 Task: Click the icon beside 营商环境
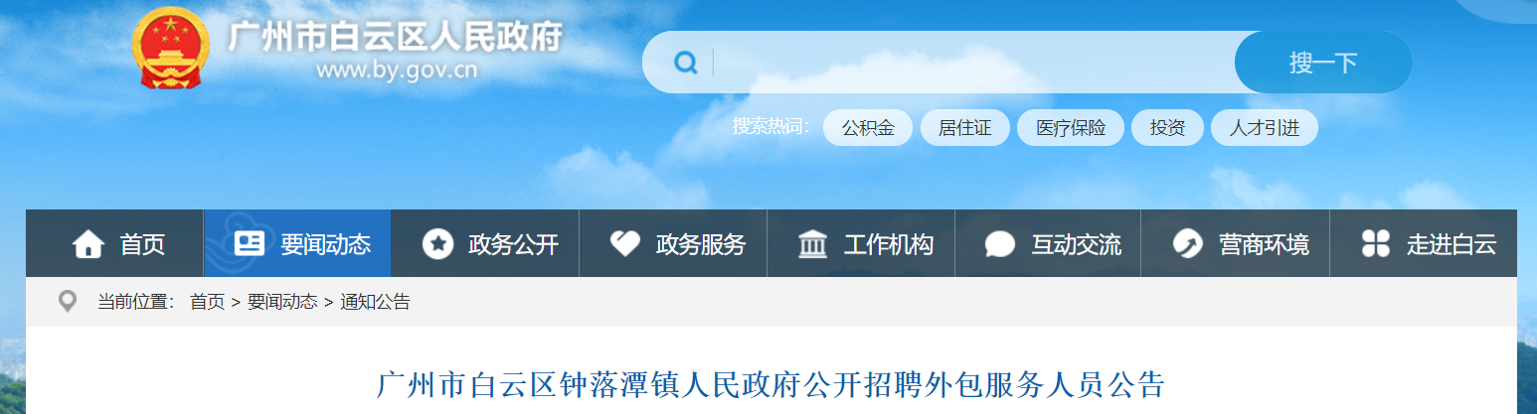(x=1187, y=244)
